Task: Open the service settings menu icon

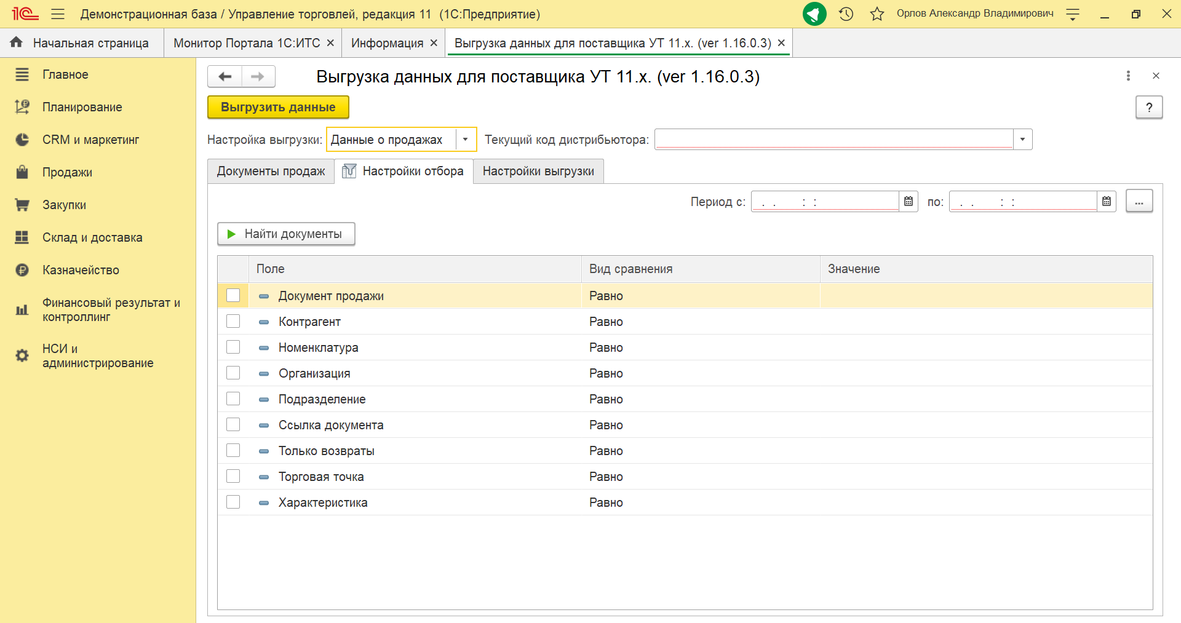Action: click(x=1073, y=14)
